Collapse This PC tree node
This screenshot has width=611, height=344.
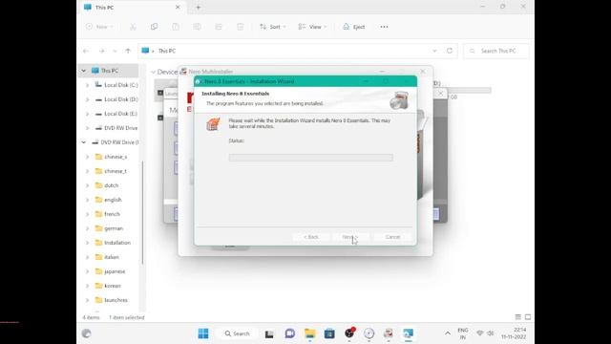point(84,71)
